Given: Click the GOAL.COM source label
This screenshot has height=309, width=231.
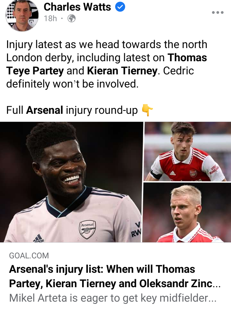Looking at the screenshot, I should [29, 255].
